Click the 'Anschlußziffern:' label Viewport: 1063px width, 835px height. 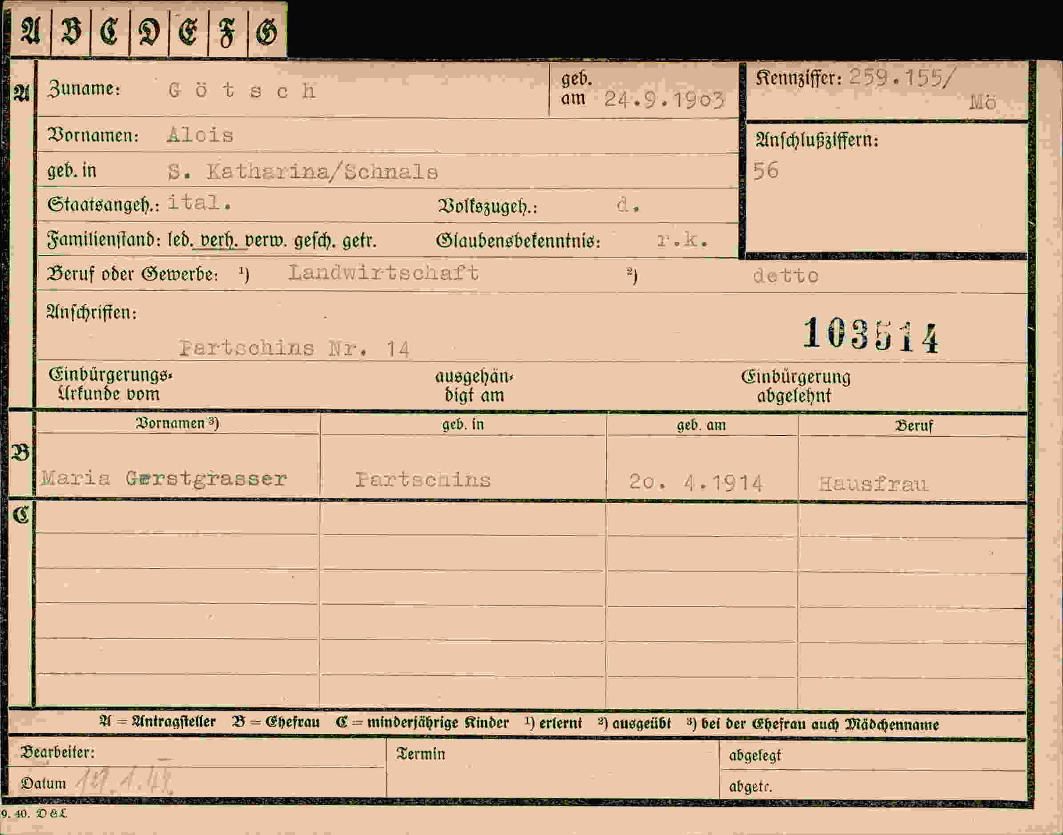pos(817,141)
